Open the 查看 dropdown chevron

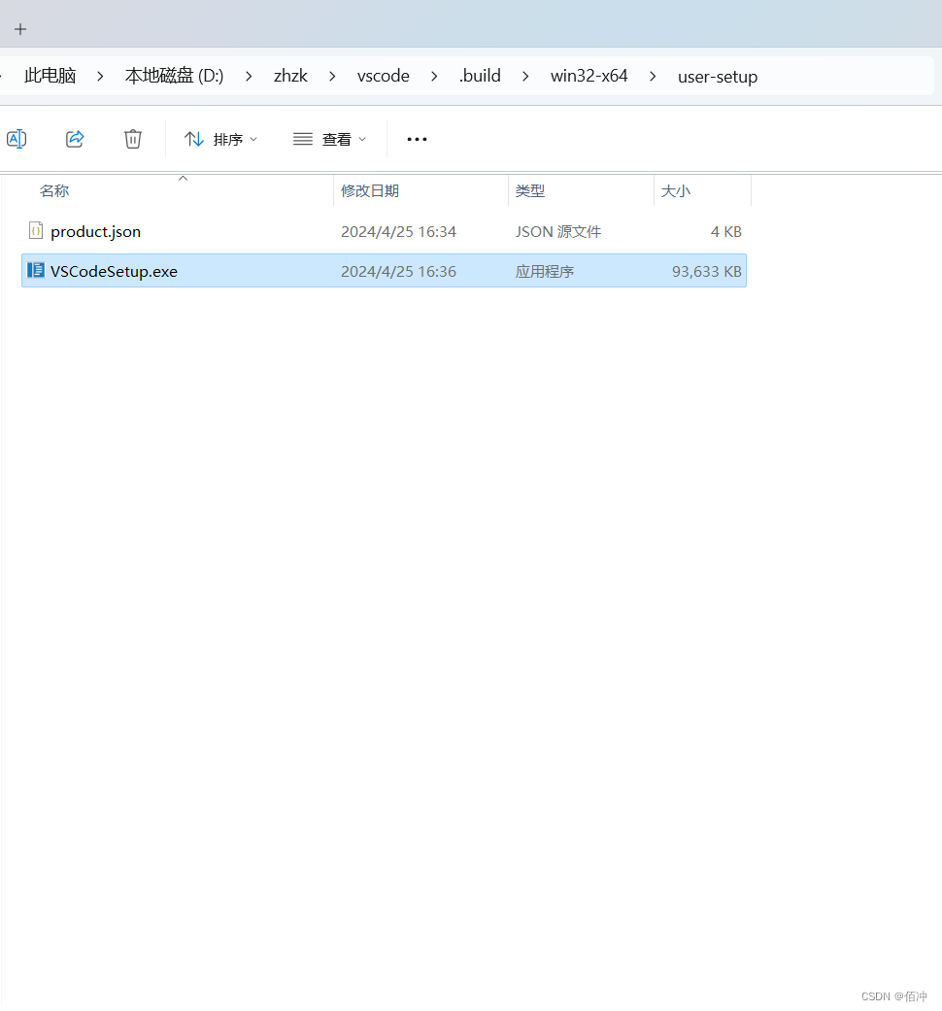coord(362,139)
